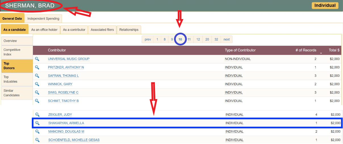Open SHAKARYAN, ARMELLA contributor link
Screen dimensions: 343x144
pos(66,123)
